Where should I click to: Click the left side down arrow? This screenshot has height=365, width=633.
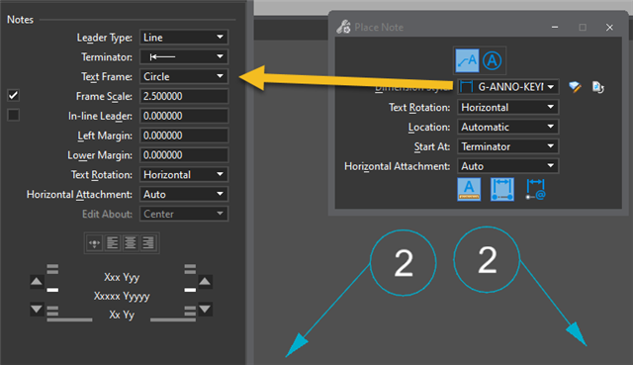[37, 310]
